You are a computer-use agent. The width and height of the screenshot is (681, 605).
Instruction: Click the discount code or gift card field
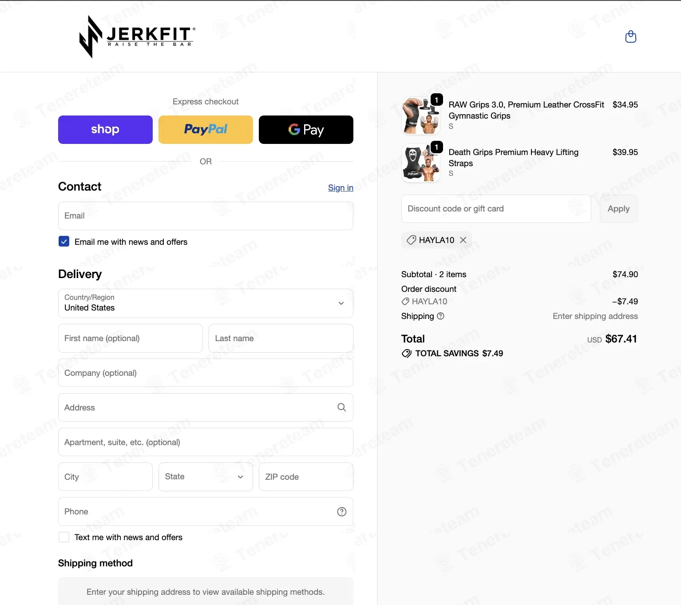click(496, 209)
